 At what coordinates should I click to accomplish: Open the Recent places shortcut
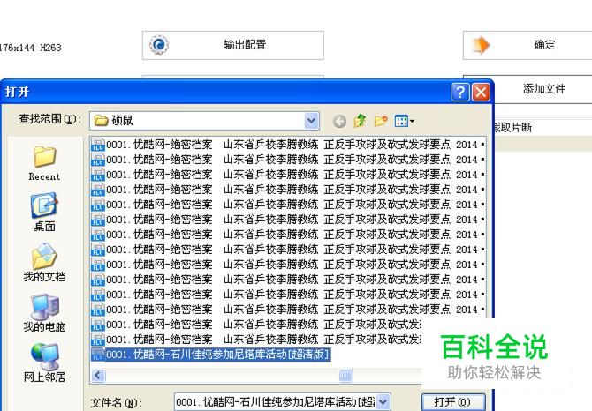(x=44, y=163)
